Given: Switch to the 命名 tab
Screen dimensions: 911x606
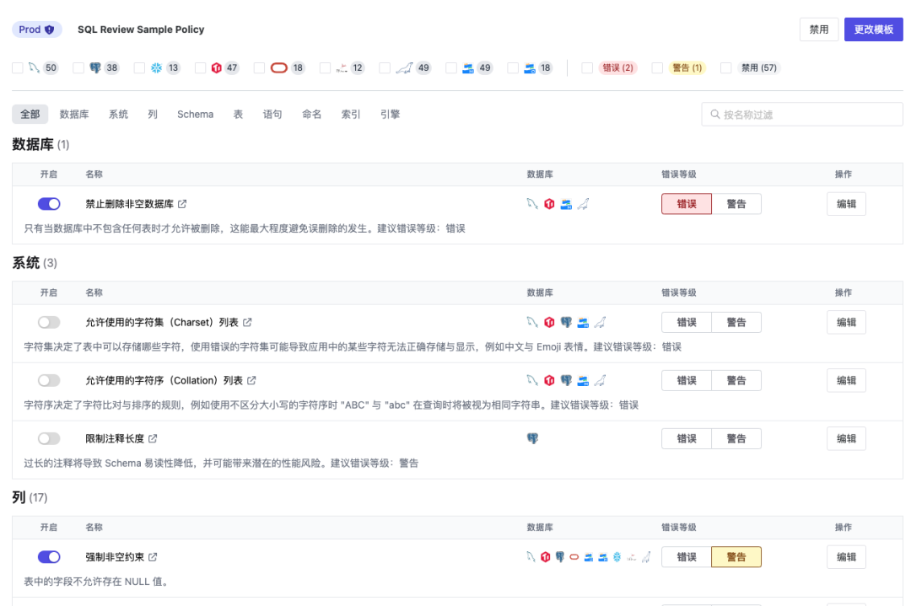Looking at the screenshot, I should point(311,115).
